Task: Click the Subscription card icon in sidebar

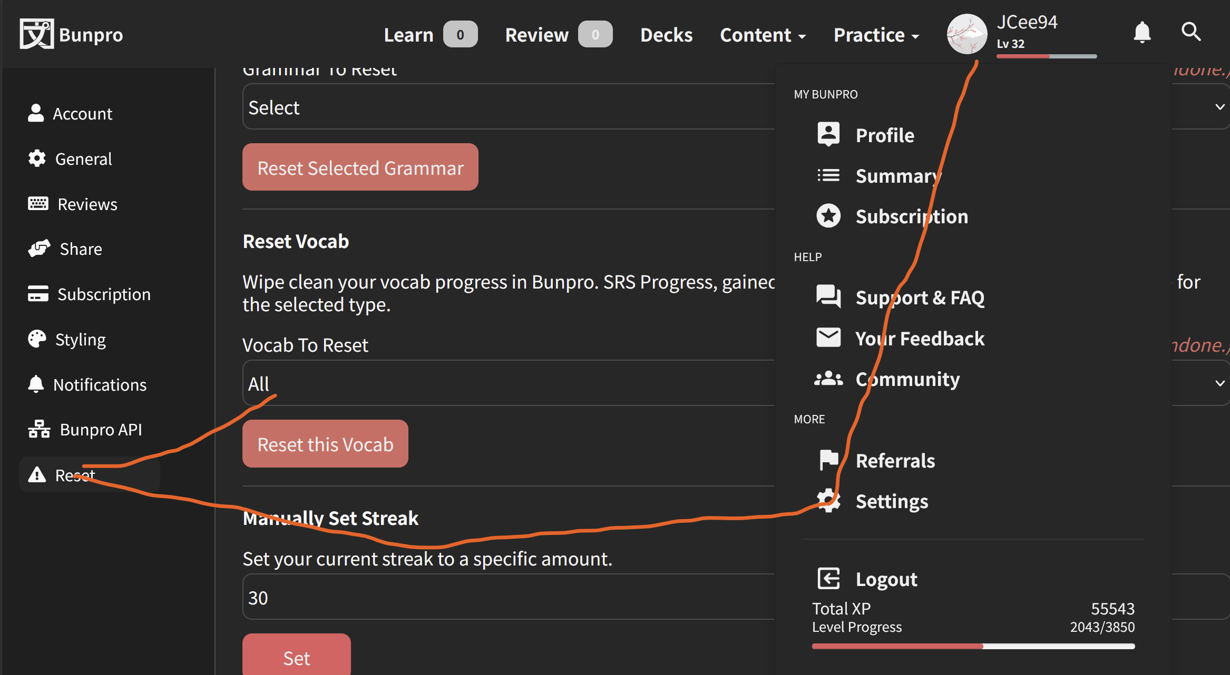Action: click(38, 294)
